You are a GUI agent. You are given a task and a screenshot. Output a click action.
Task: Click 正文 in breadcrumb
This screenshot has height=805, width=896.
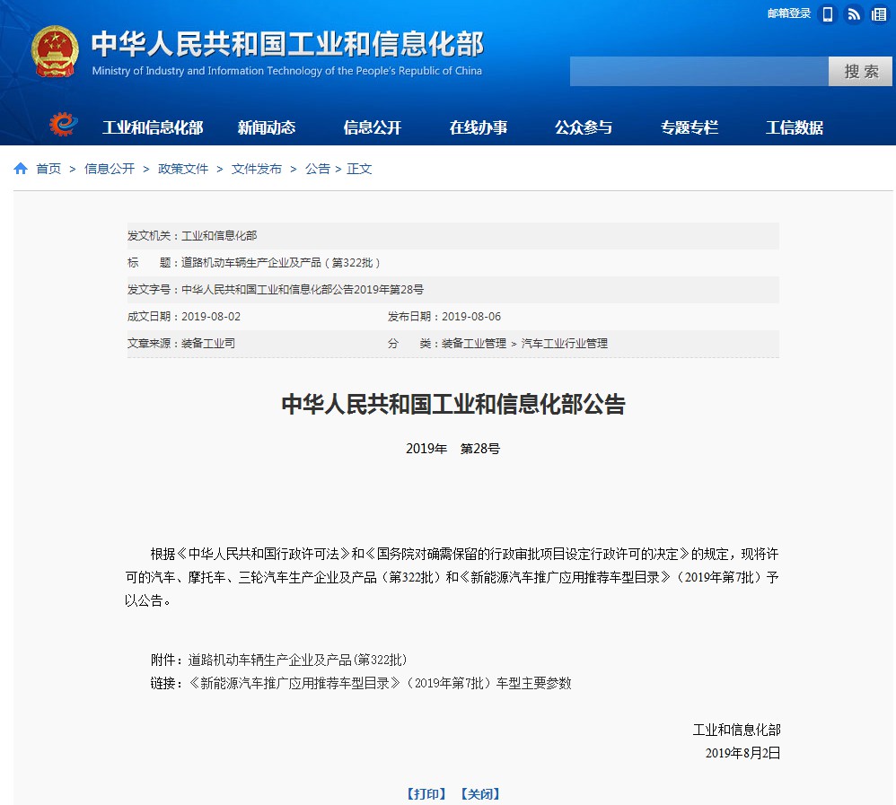pyautogui.click(x=359, y=169)
